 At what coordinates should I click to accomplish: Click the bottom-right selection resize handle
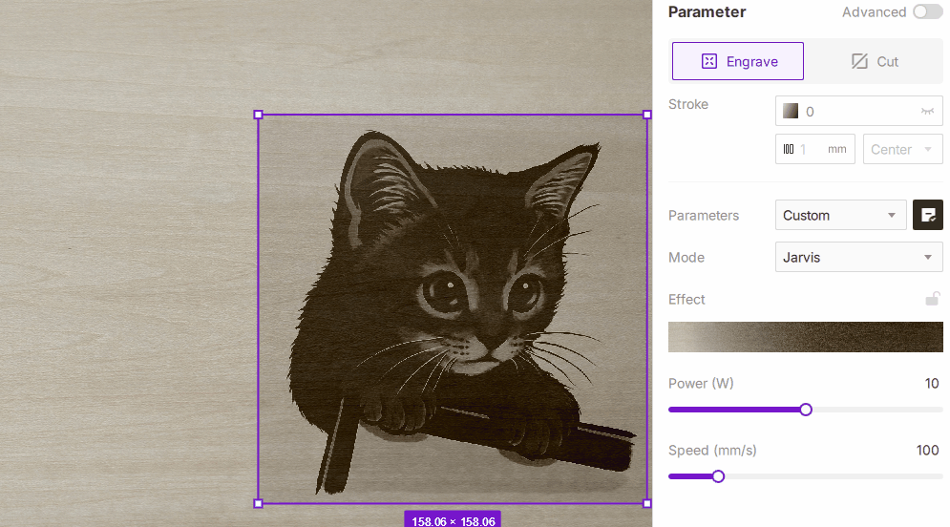click(x=647, y=503)
